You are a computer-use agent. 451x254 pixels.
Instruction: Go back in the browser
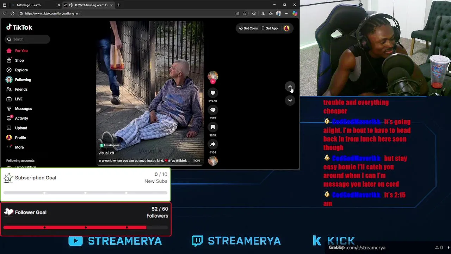coord(4,13)
